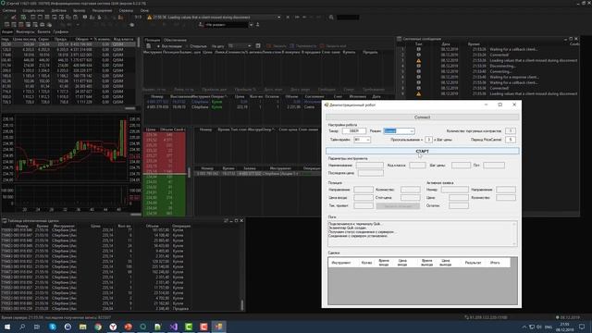
Task: Click the СТАРТ button in the robot window
Action: point(422,151)
